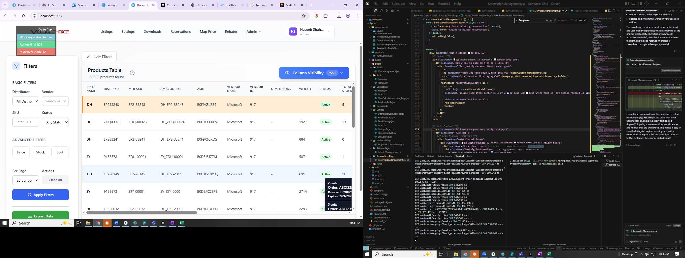This screenshot has width=685, height=258.
Task: Expand the OUTLINE section in Cursor
Action: pyautogui.click(x=370, y=237)
